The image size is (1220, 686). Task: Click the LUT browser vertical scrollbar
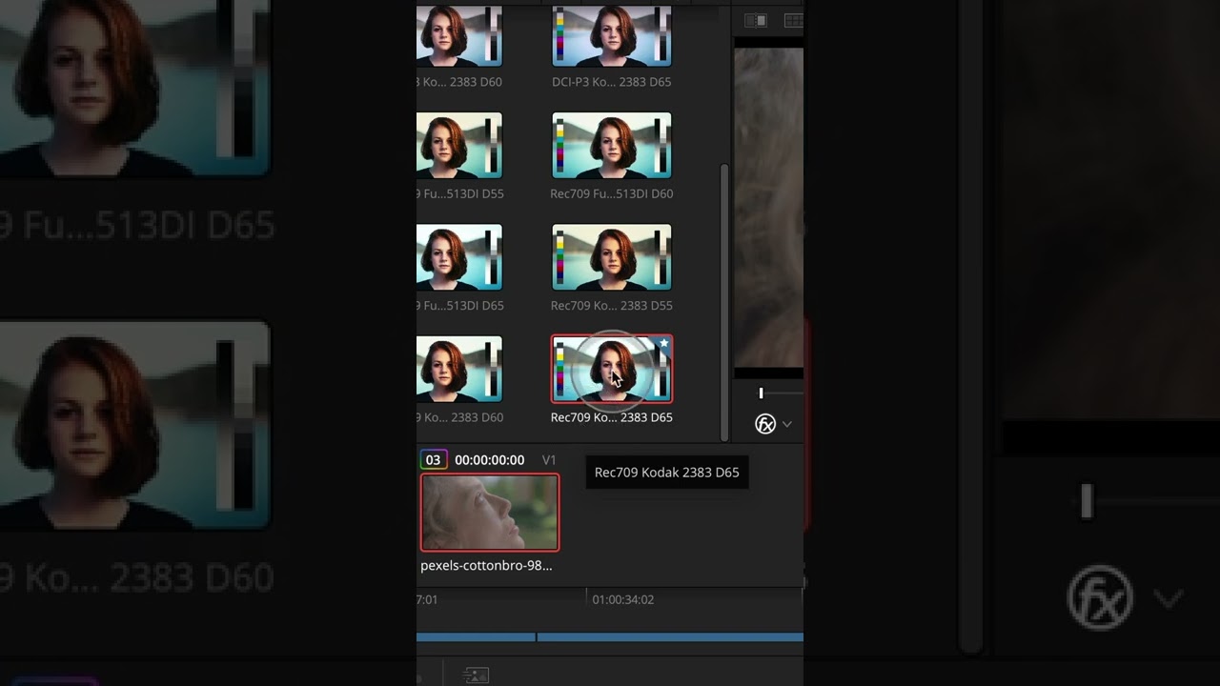click(723, 303)
